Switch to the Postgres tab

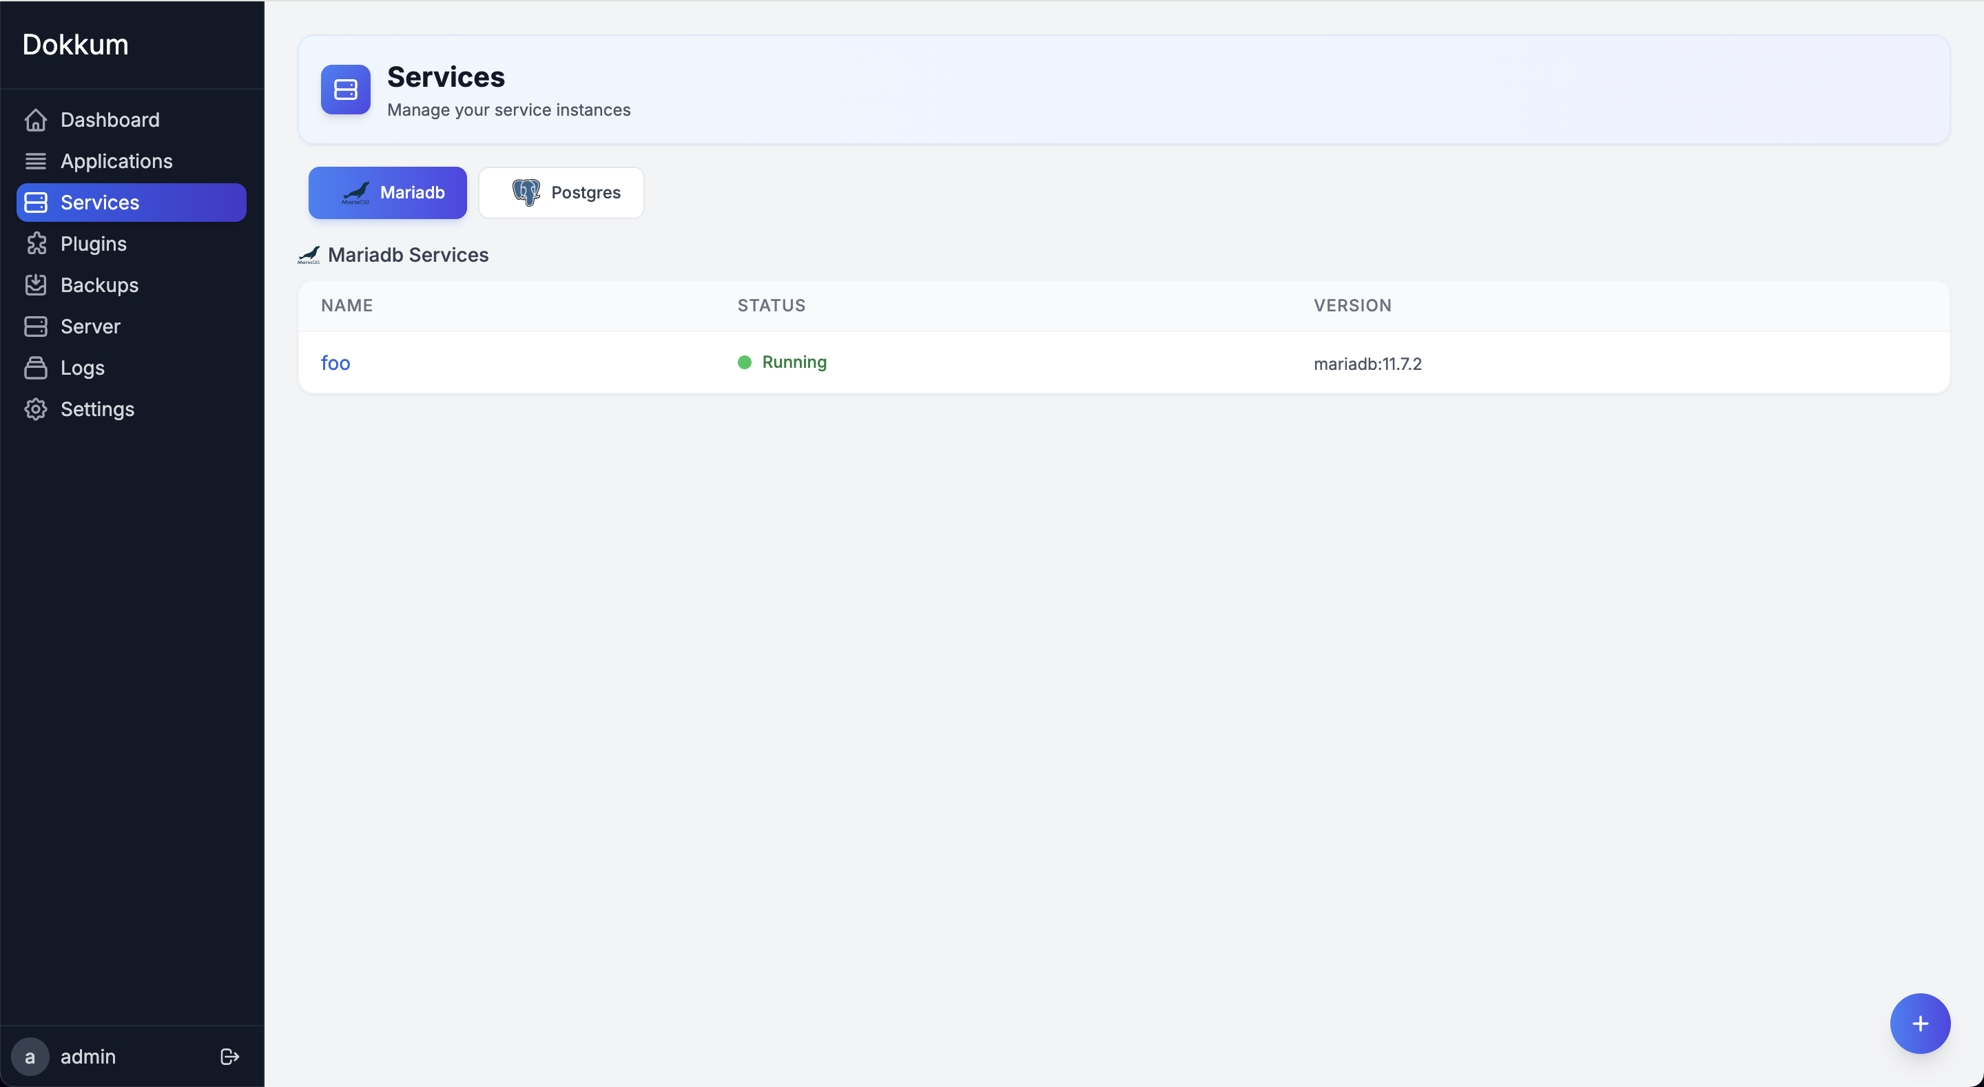tap(561, 193)
